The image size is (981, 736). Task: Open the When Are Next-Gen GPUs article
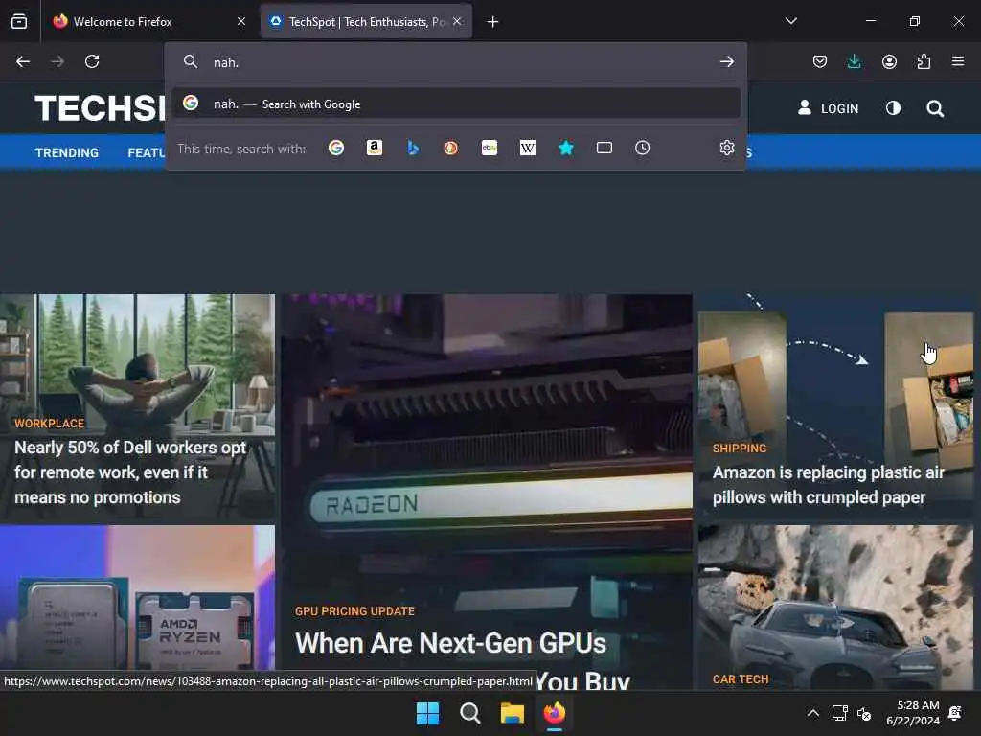(x=463, y=661)
